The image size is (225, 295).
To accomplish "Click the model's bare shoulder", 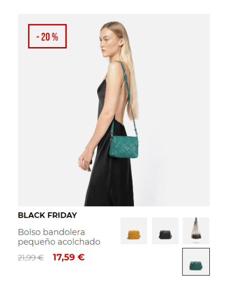I will (x=115, y=69).
